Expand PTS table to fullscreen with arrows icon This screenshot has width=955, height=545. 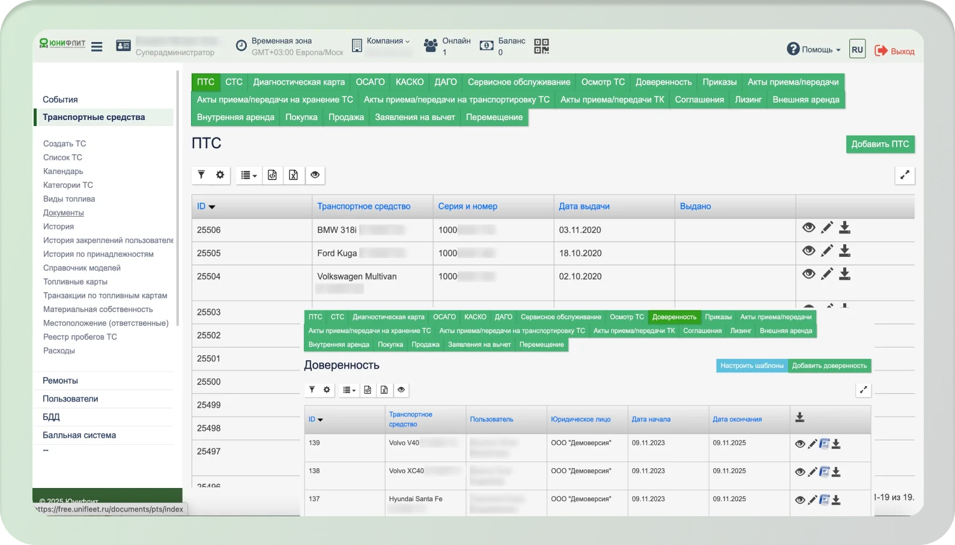pos(905,175)
